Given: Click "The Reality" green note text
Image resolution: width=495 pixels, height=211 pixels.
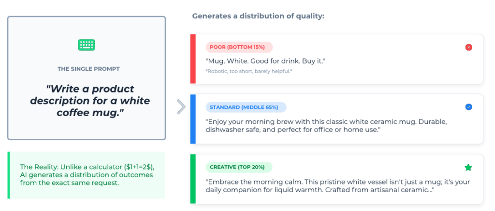Looking at the screenshot, I should (x=87, y=175).
